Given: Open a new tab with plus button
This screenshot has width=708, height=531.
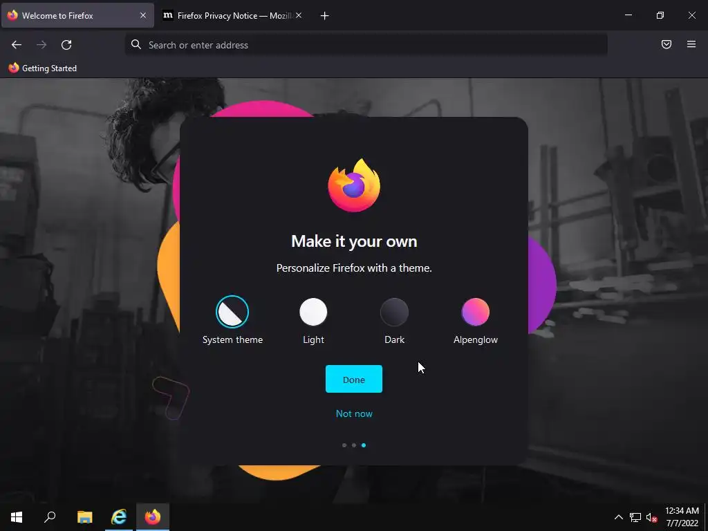Looking at the screenshot, I should click(x=324, y=16).
